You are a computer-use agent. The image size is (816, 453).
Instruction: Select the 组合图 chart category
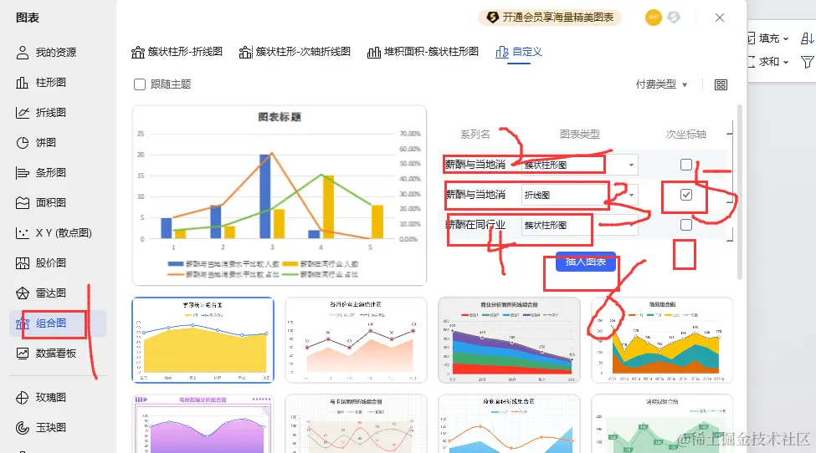(57, 323)
